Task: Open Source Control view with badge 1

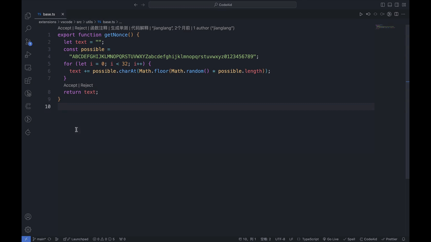Action: (x=28, y=42)
